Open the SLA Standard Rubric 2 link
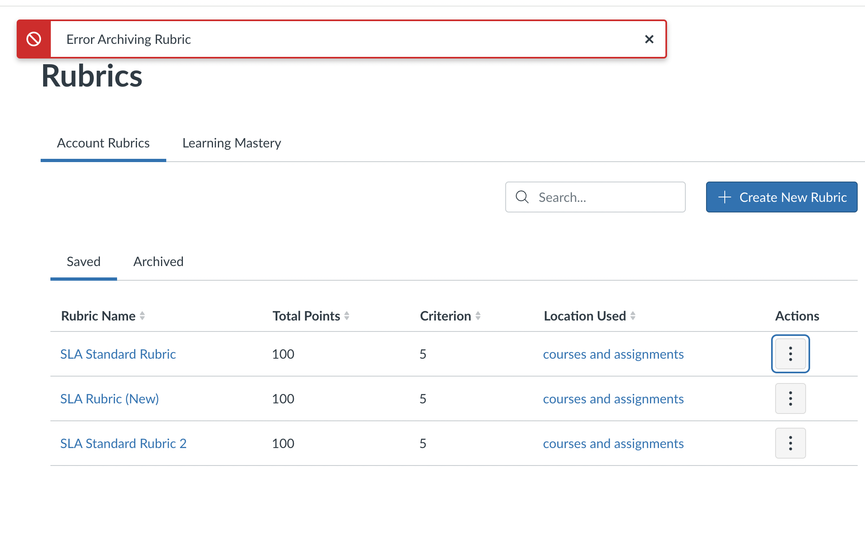This screenshot has width=865, height=537. coord(123,444)
